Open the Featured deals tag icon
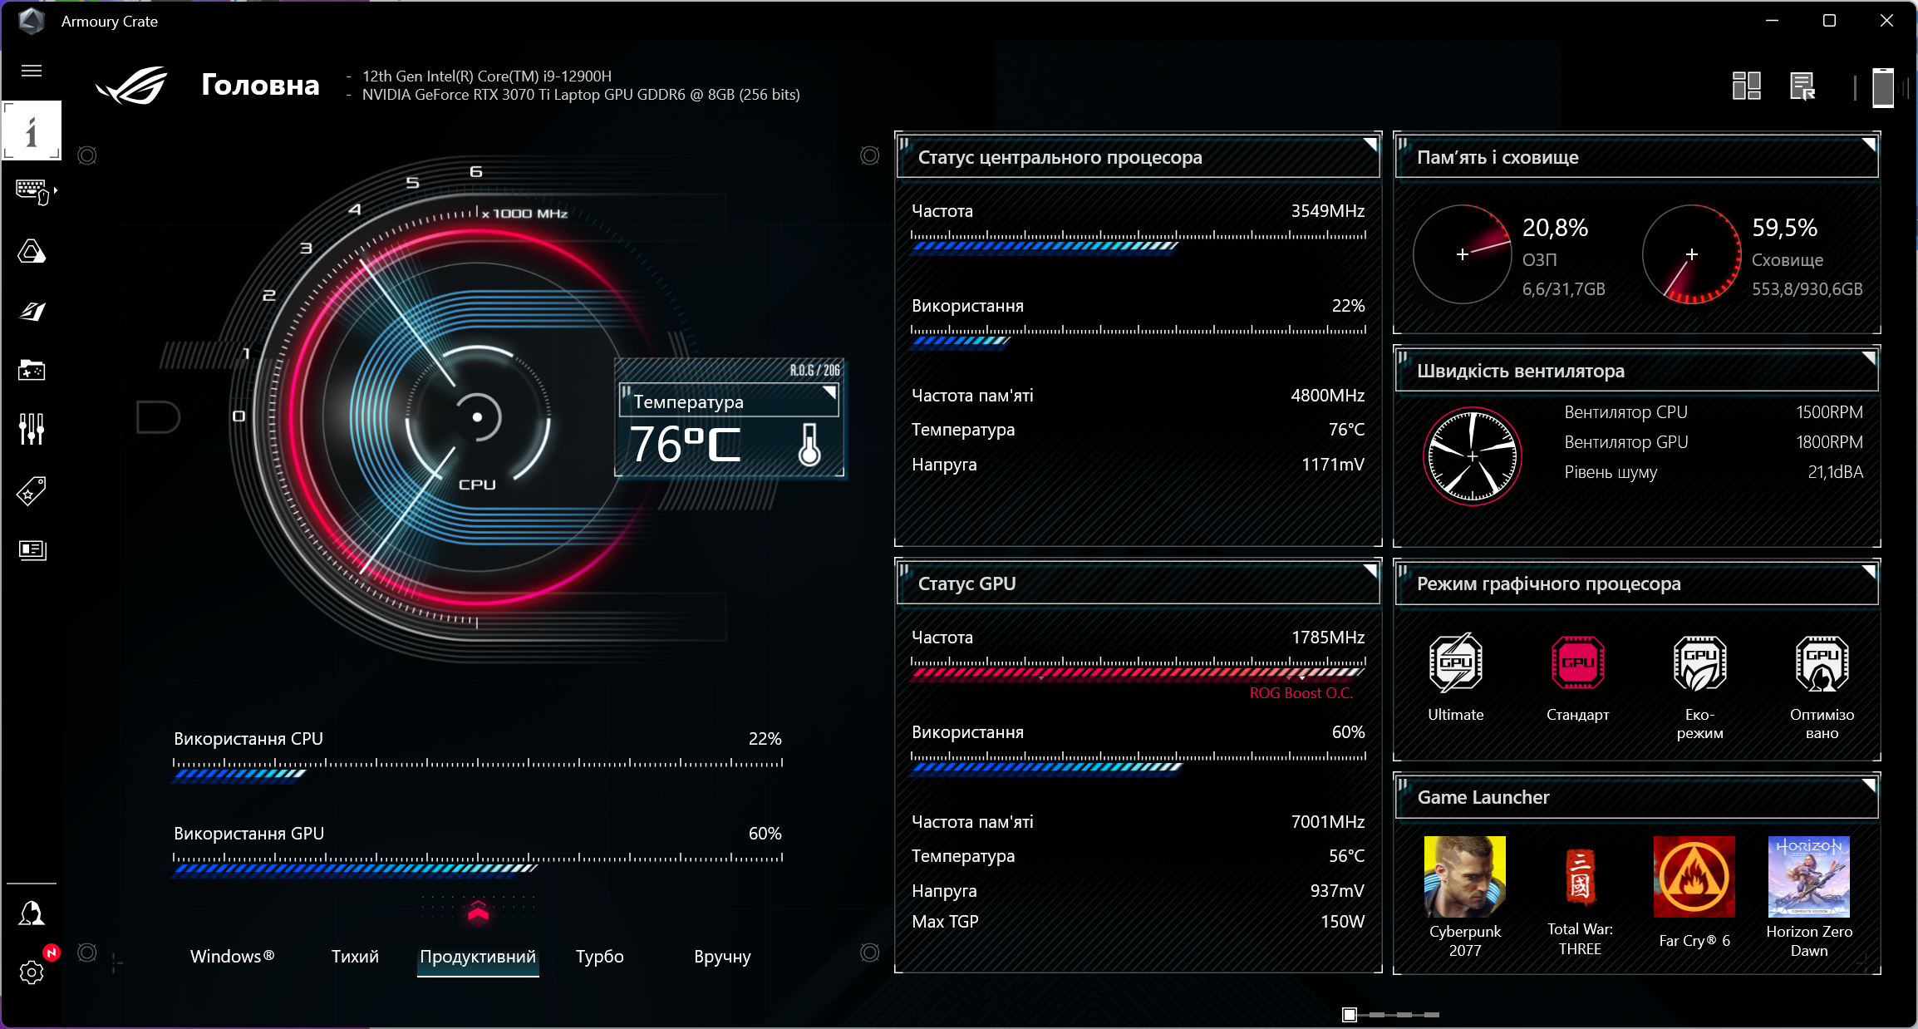Image resolution: width=1918 pixels, height=1029 pixels. click(x=32, y=490)
